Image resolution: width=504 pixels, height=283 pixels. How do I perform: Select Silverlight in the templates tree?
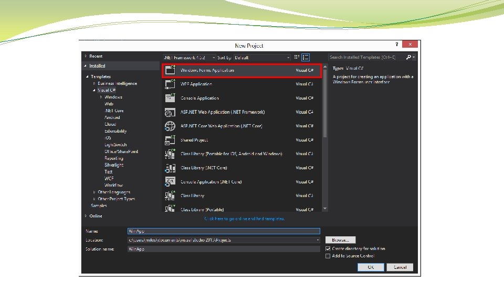tap(114, 165)
